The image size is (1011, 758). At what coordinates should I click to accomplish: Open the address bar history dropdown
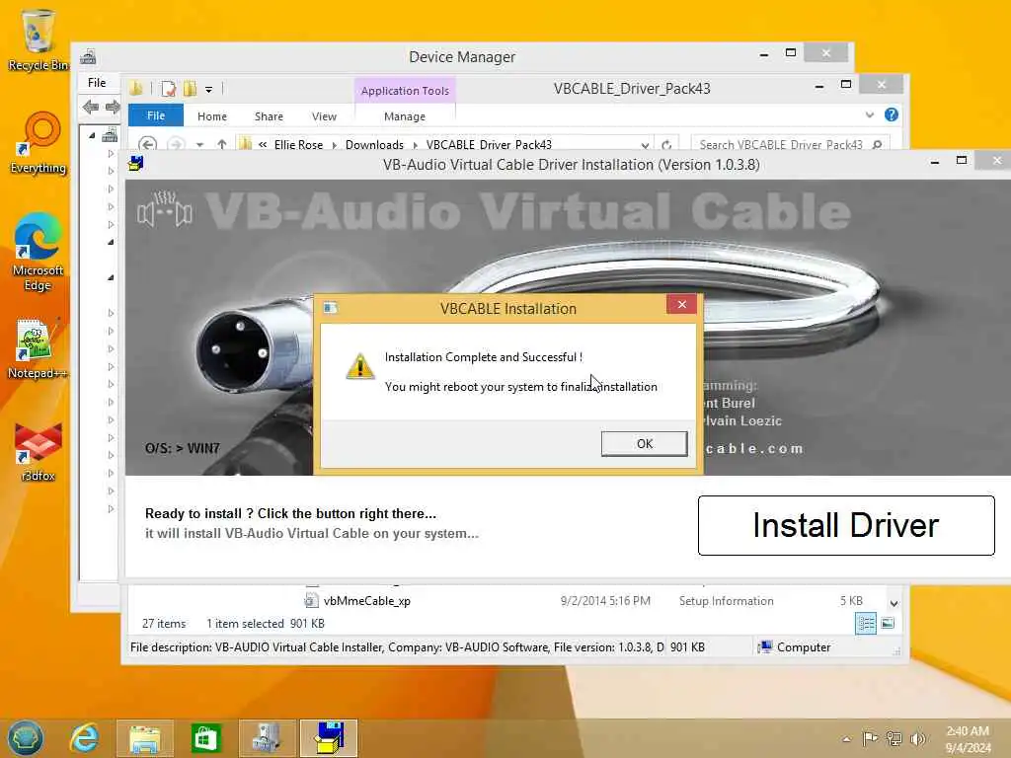[x=645, y=145]
